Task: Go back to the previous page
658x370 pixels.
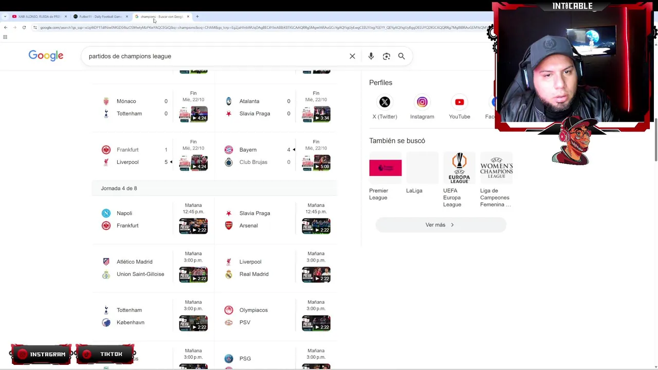Action: [x=5, y=27]
